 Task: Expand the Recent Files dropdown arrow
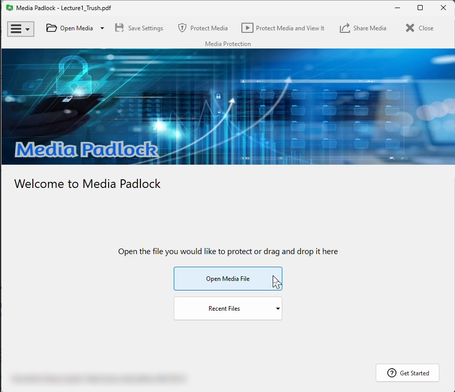[278, 309]
